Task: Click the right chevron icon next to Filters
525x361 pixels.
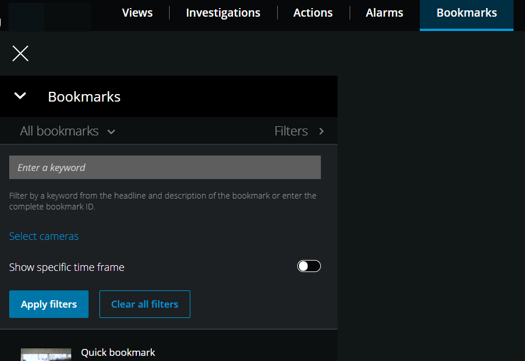Action: point(321,131)
